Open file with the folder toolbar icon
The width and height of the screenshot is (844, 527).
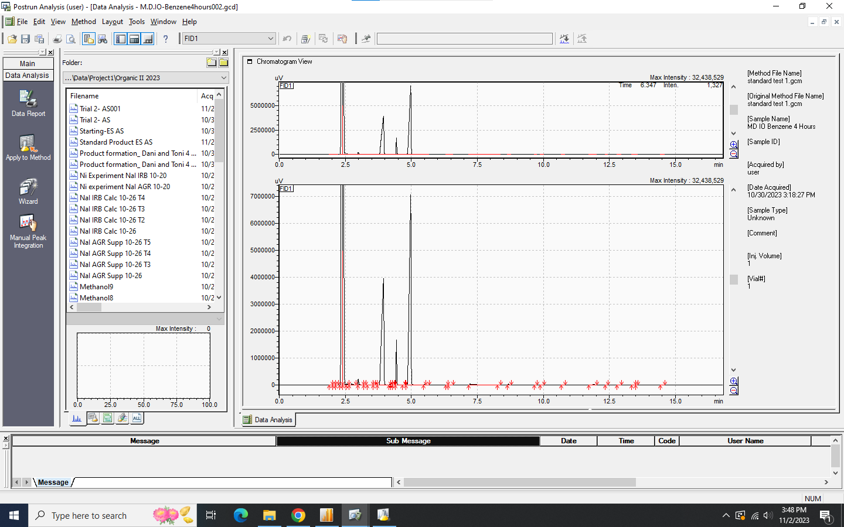[x=12, y=39]
